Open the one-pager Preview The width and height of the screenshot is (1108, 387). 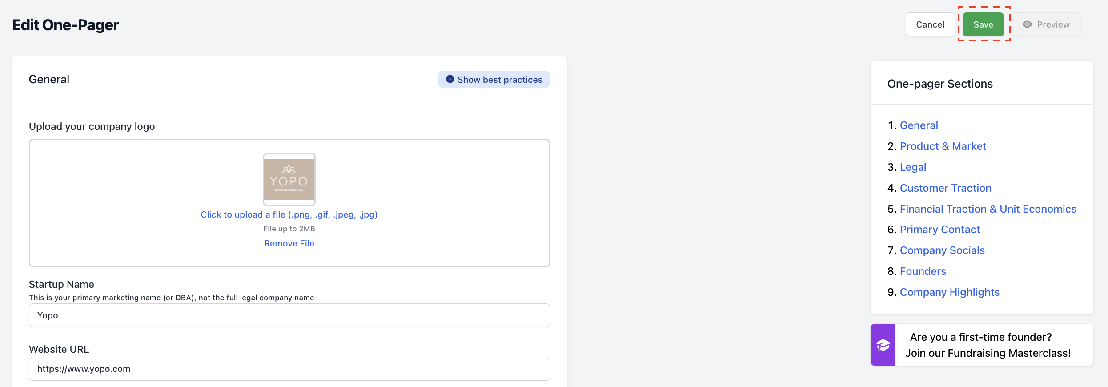[x=1046, y=24]
